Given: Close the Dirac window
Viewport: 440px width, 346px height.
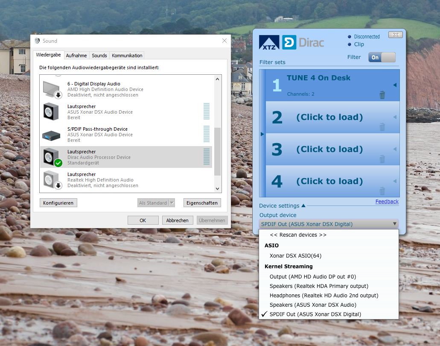Looking at the screenshot, I should point(395,35).
